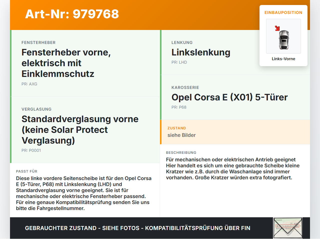The image size is (320, 239).
Task: Toggle the PR: LHD code label
Action: point(179,62)
